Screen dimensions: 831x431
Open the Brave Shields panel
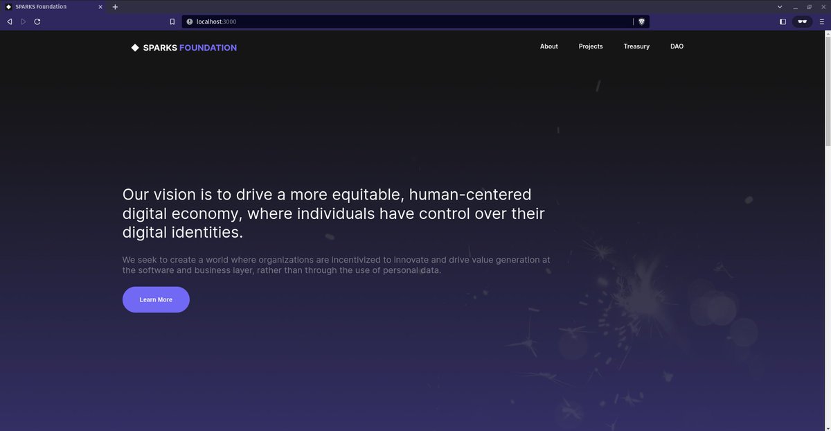click(641, 21)
